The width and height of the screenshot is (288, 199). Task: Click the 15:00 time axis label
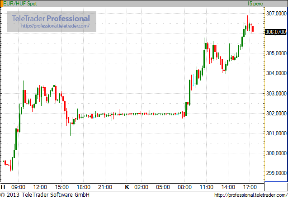coord(61,187)
